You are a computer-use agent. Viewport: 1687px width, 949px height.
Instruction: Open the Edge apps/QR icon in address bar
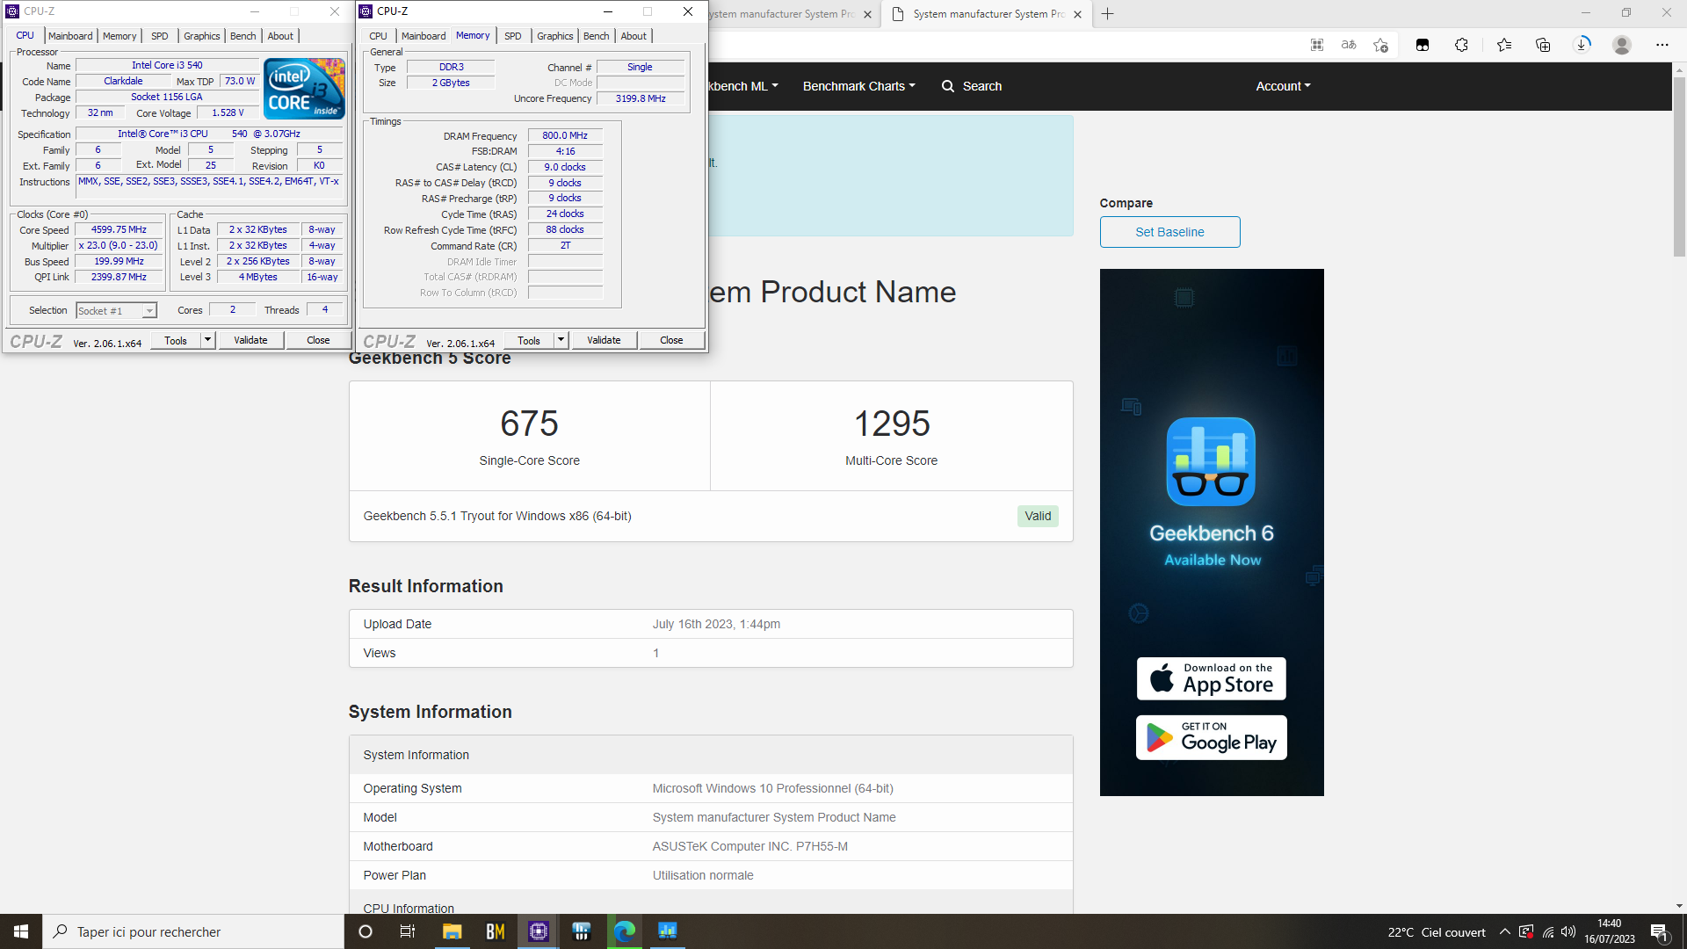[x=1316, y=45]
